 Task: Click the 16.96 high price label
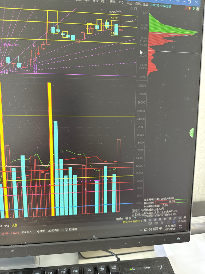click(x=112, y=12)
